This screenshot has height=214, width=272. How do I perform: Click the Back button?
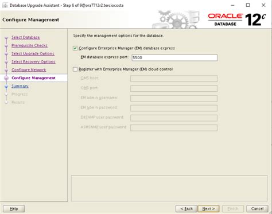coord(186,209)
